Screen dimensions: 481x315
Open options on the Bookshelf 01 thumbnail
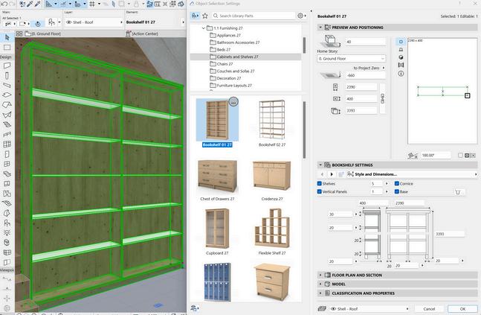(233, 102)
